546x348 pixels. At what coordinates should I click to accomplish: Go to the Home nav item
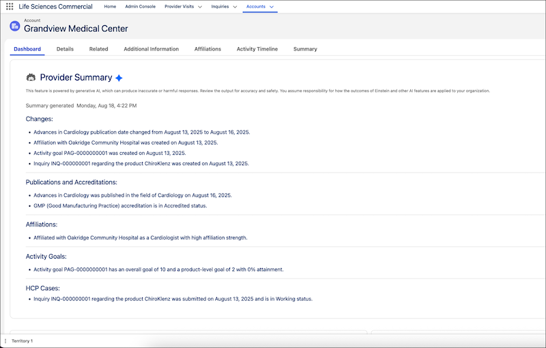pos(110,6)
